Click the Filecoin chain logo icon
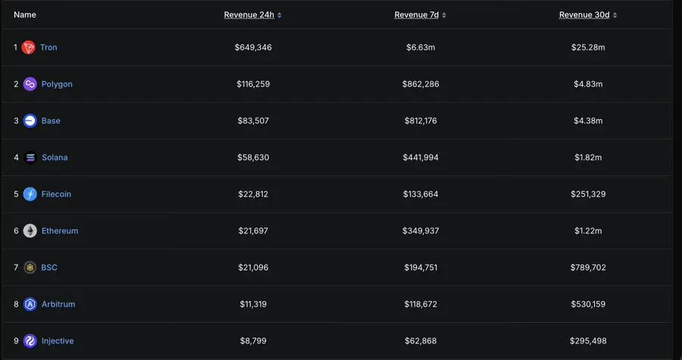The width and height of the screenshot is (682, 360). coord(30,194)
